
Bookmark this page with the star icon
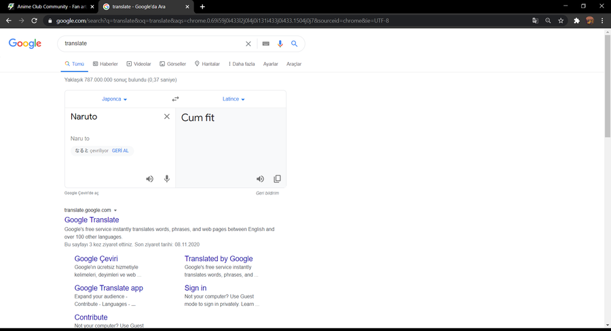coord(561,20)
